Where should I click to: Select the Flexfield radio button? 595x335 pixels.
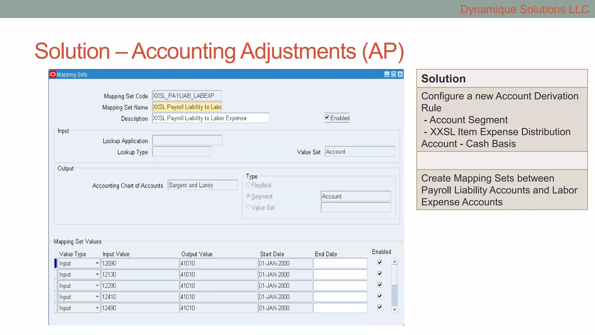coord(248,185)
